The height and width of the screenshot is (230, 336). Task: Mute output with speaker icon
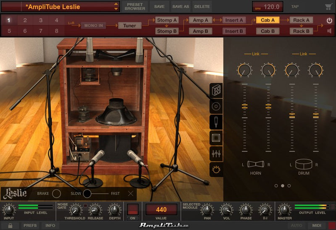coord(329,31)
